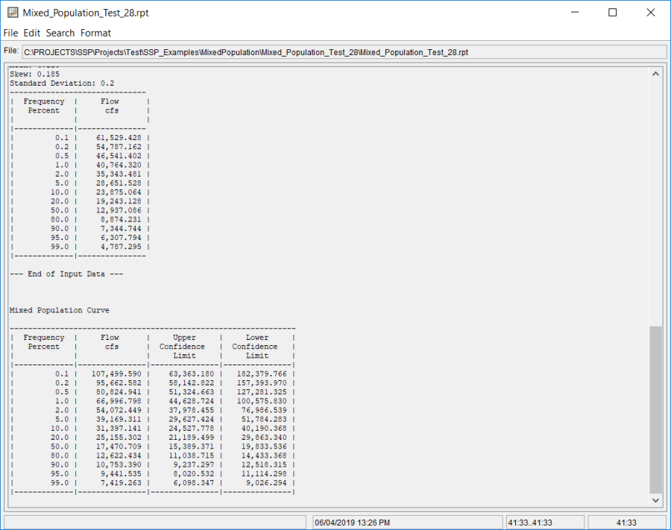
Task: Click the File path input field
Action: click(x=344, y=52)
